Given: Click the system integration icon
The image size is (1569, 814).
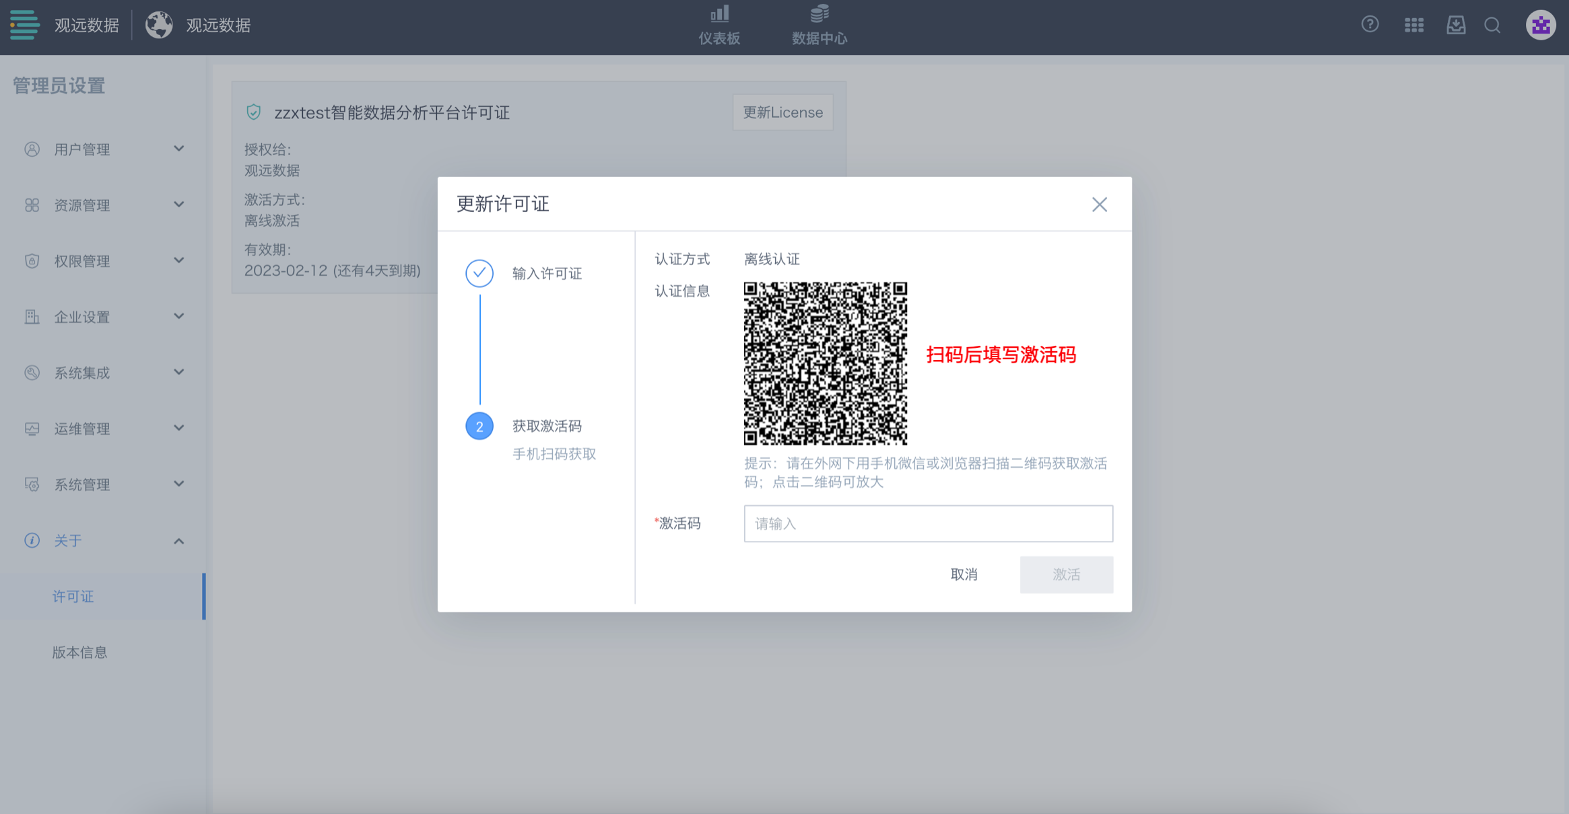Looking at the screenshot, I should pos(32,373).
